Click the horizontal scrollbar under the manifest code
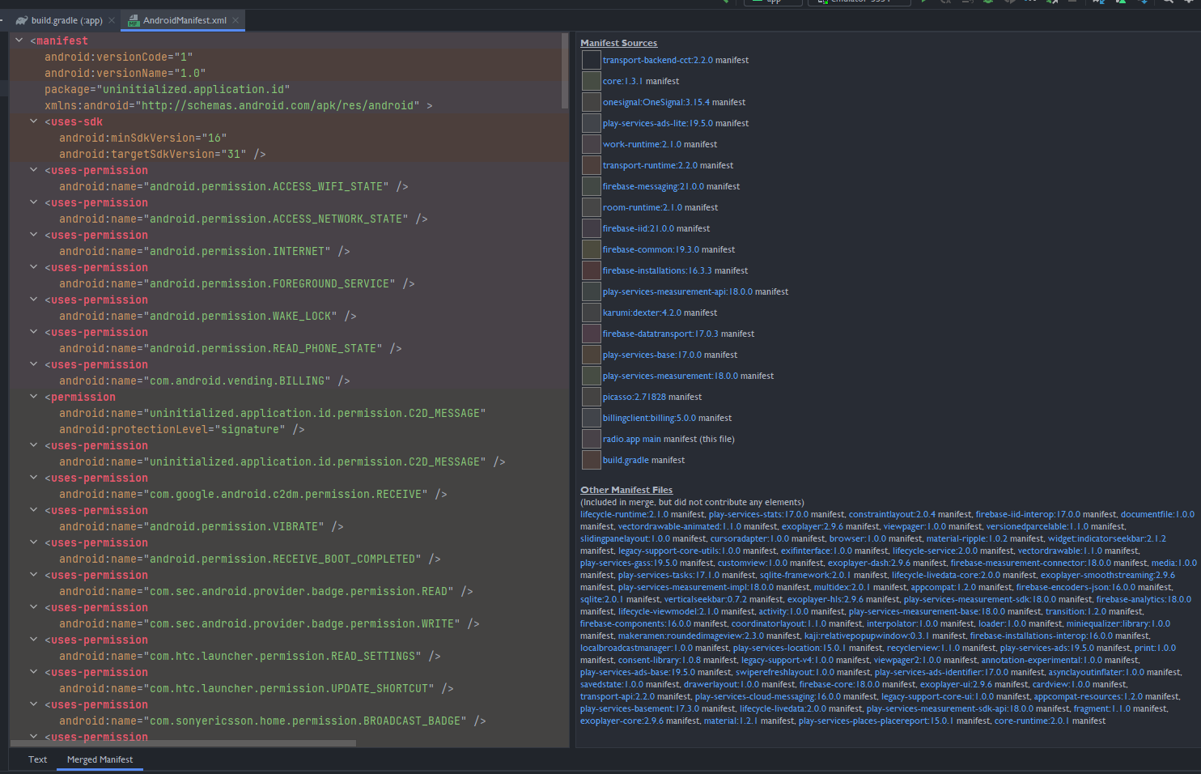Image resolution: width=1201 pixels, height=774 pixels. point(183,742)
